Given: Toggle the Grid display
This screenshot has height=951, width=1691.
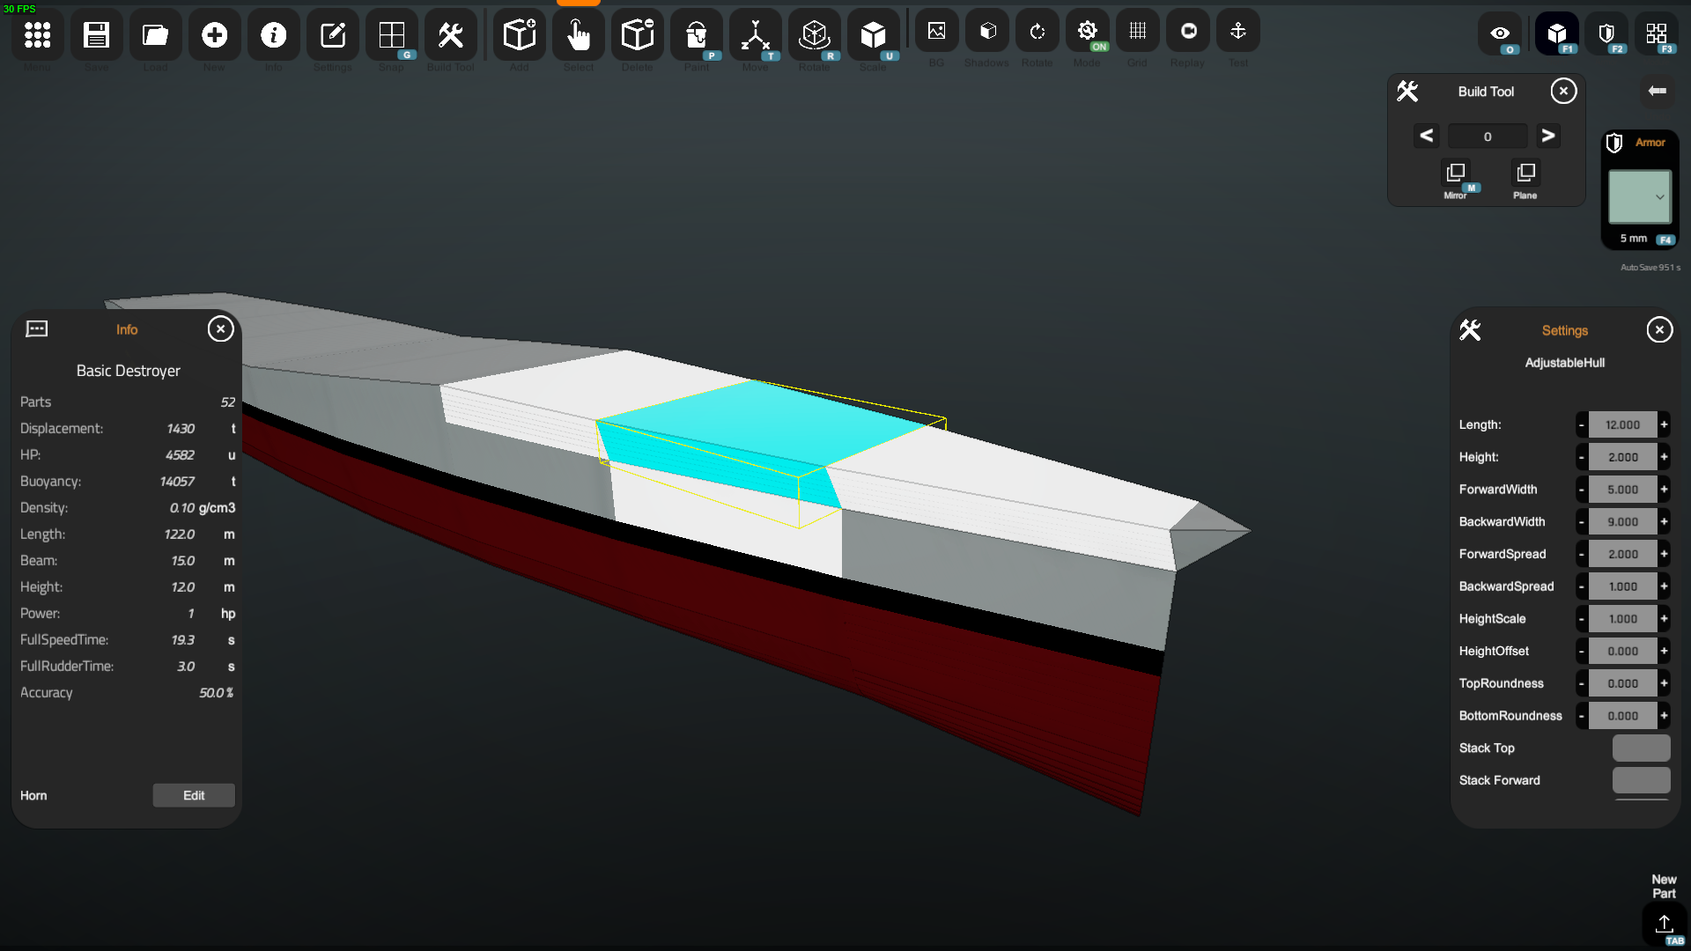Looking at the screenshot, I should point(1137,32).
